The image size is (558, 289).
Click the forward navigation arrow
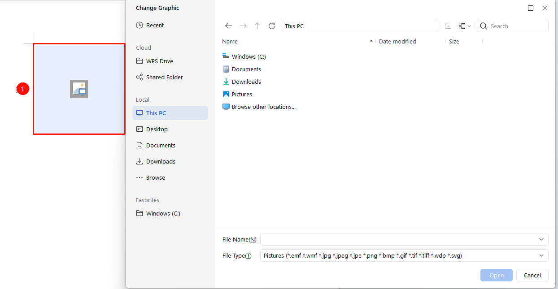tap(243, 26)
